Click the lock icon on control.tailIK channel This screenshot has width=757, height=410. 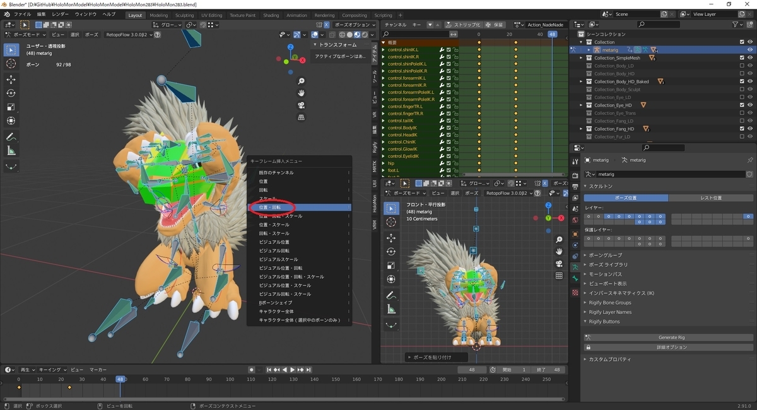tap(455, 120)
